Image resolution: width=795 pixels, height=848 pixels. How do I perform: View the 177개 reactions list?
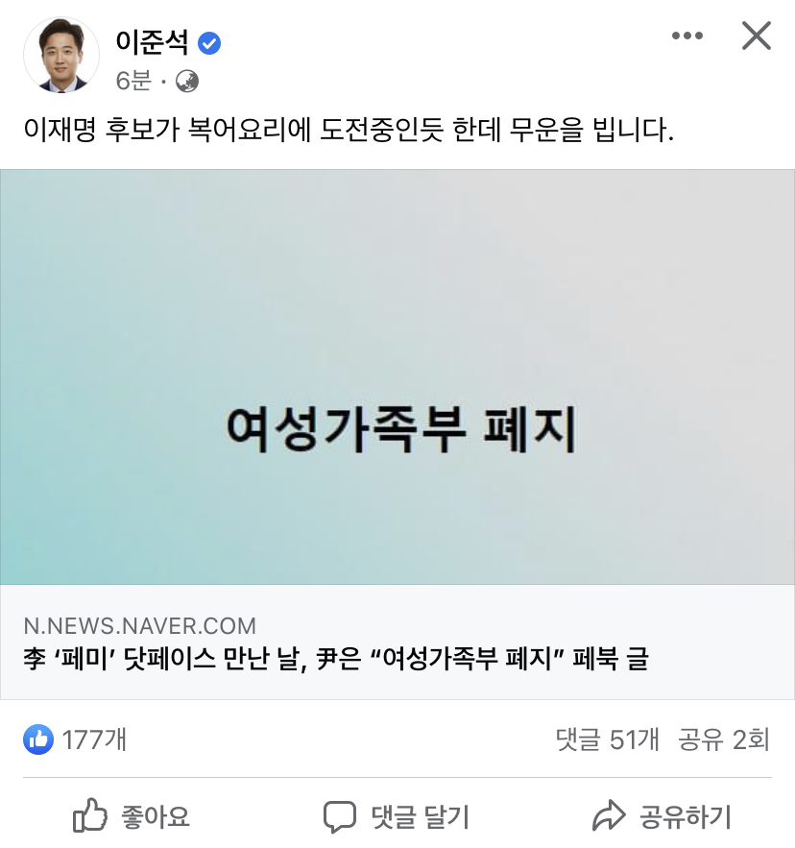[x=94, y=739]
